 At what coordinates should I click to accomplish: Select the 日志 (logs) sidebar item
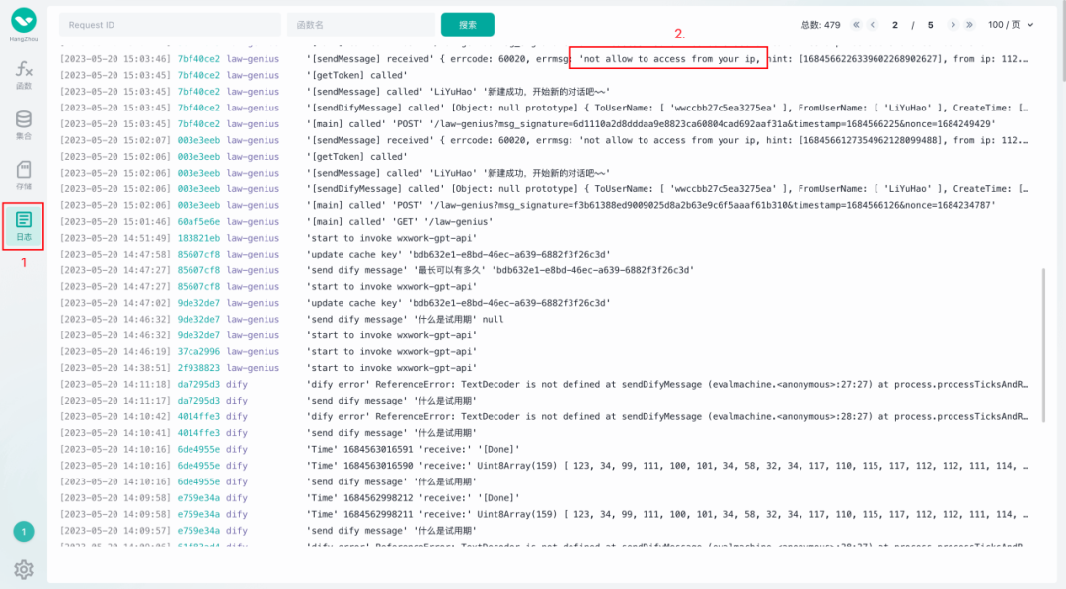click(x=24, y=225)
